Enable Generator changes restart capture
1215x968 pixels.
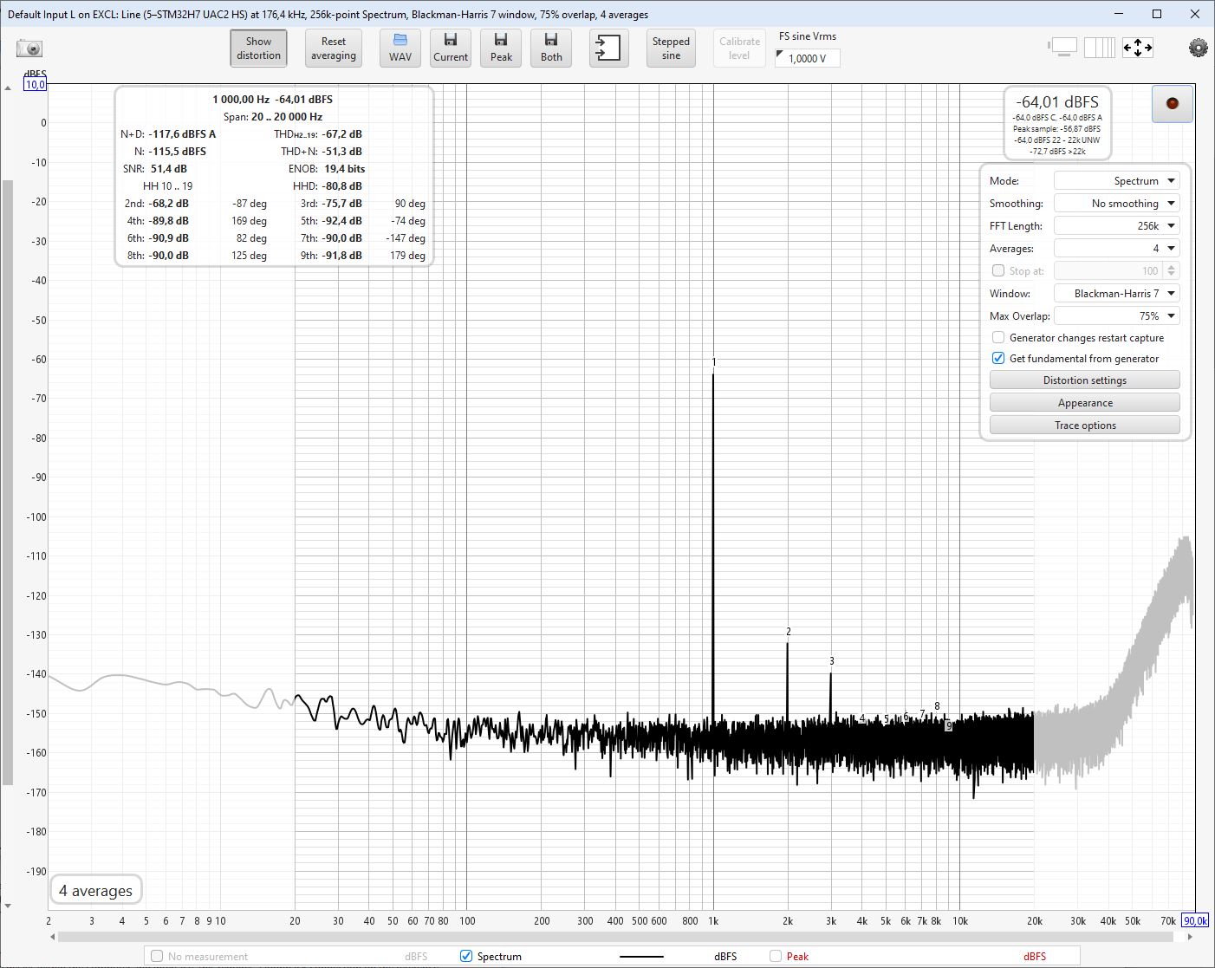tap(998, 338)
